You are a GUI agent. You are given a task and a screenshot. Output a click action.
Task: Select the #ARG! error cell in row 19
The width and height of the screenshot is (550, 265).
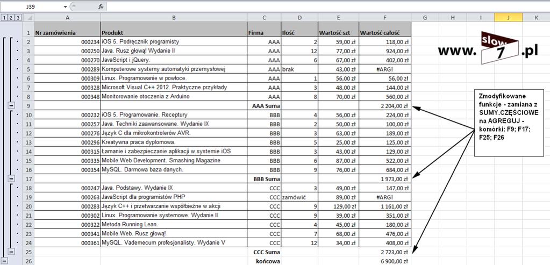pyautogui.click(x=385, y=197)
